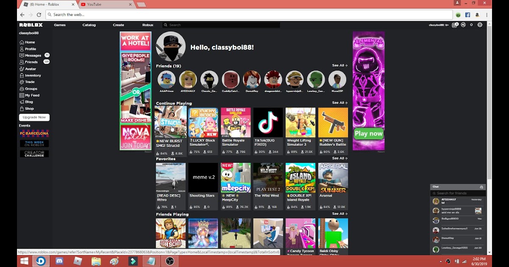This screenshot has height=267, width=509.
Task: Open friend AAAPrince's avatar
Action: tap(166, 80)
